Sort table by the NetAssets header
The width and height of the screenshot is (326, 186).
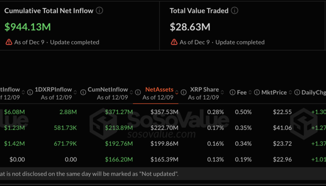point(159,90)
